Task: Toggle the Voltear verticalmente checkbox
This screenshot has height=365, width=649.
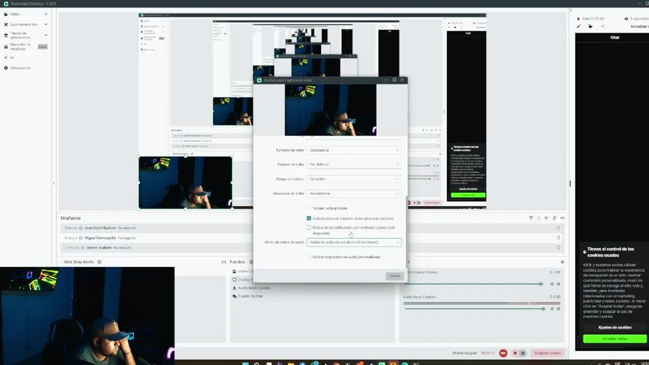Action: [309, 208]
